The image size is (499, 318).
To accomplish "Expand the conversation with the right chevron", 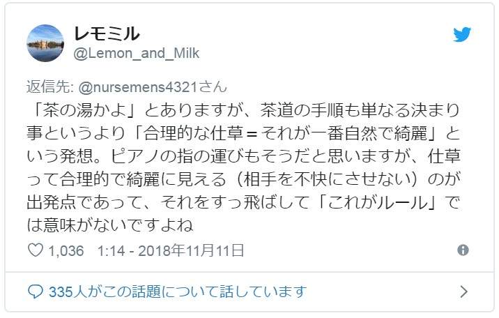I will point(463,290).
